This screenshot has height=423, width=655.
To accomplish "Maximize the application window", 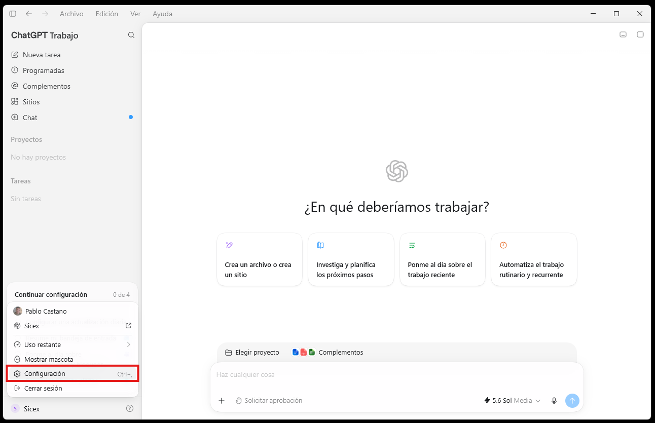I will coord(616,14).
